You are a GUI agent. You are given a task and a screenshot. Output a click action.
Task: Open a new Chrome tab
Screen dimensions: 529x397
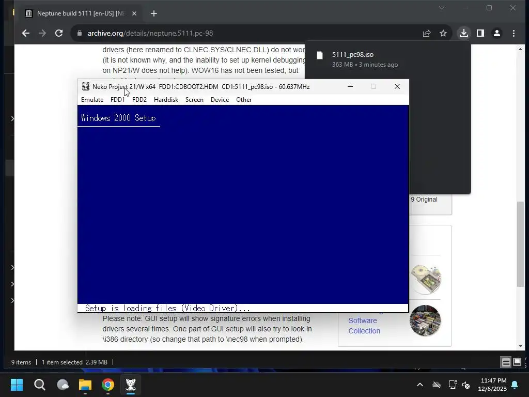[x=154, y=13]
